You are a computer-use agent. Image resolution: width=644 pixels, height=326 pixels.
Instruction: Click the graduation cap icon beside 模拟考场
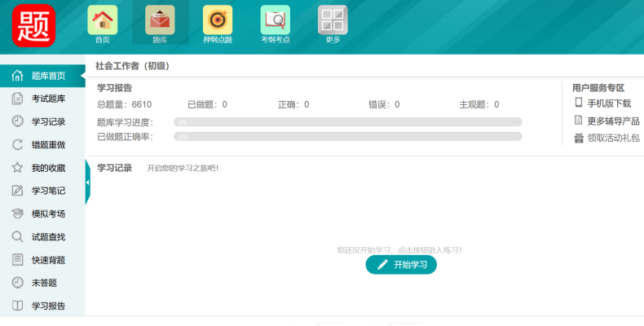point(17,214)
